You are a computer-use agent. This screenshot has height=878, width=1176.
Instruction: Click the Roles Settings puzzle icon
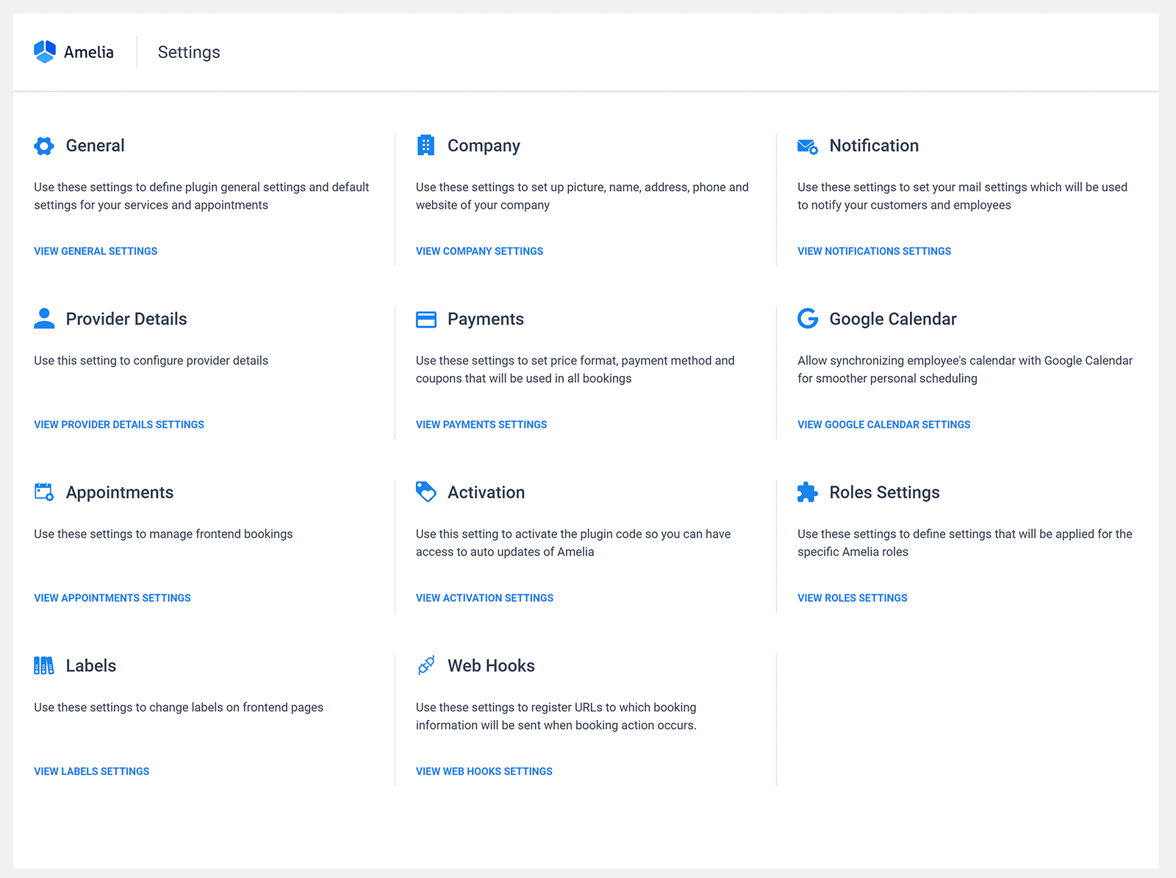[808, 492]
